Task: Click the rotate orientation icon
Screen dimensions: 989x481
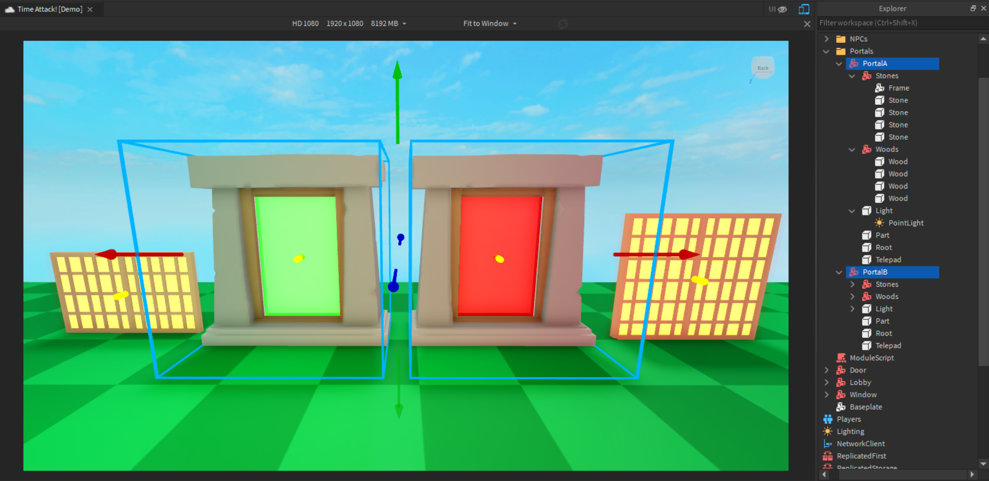Action: tap(563, 24)
